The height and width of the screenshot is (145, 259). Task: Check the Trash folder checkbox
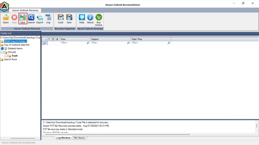[x=6, y=56]
